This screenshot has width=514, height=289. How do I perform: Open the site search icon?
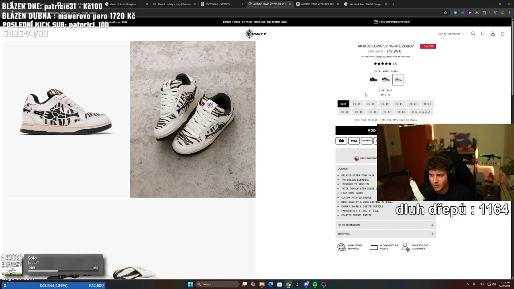tap(473, 34)
